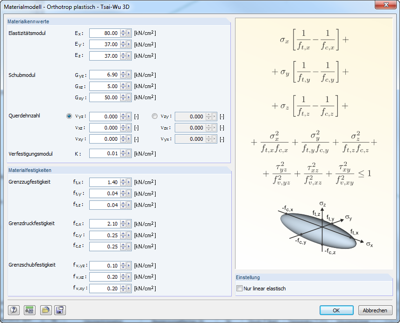Click fc,y input field with 0.25
This screenshot has width=400, height=323.
point(105,235)
